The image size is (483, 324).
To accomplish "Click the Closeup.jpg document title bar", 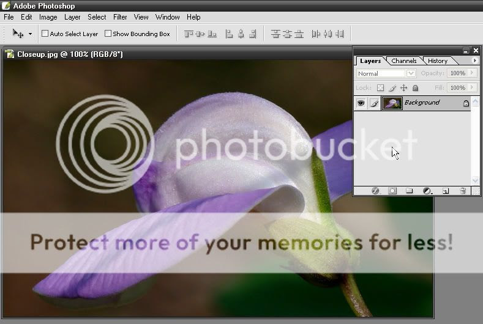I will 176,54.
